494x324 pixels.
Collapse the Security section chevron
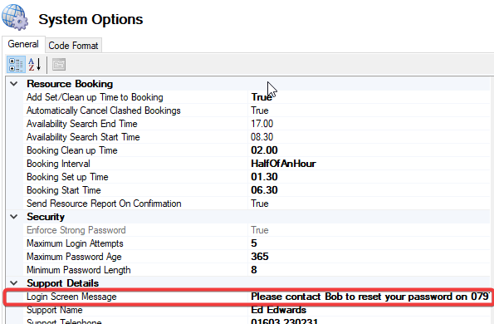(14, 217)
